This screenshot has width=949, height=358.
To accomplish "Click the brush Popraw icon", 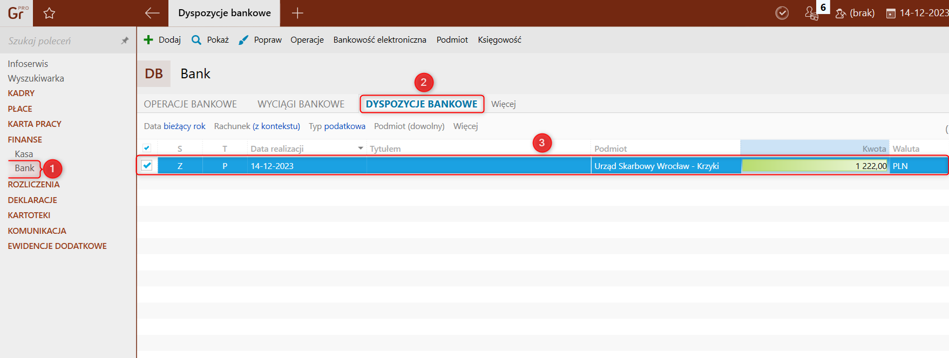I will click(243, 40).
